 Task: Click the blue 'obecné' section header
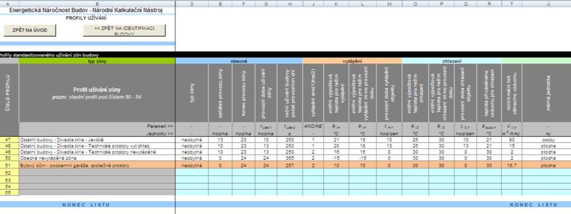[239, 61]
